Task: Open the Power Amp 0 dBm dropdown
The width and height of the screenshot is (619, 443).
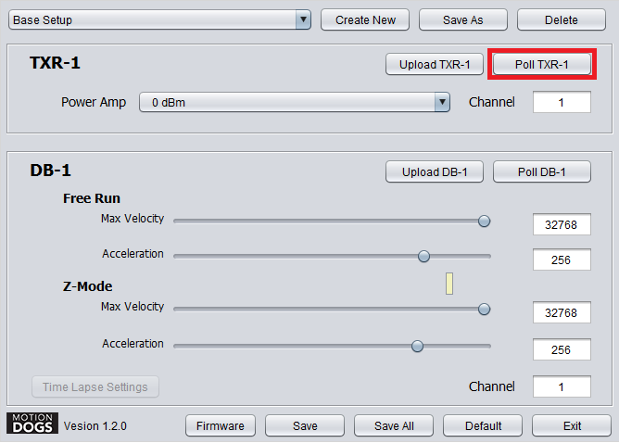Action: click(x=295, y=102)
